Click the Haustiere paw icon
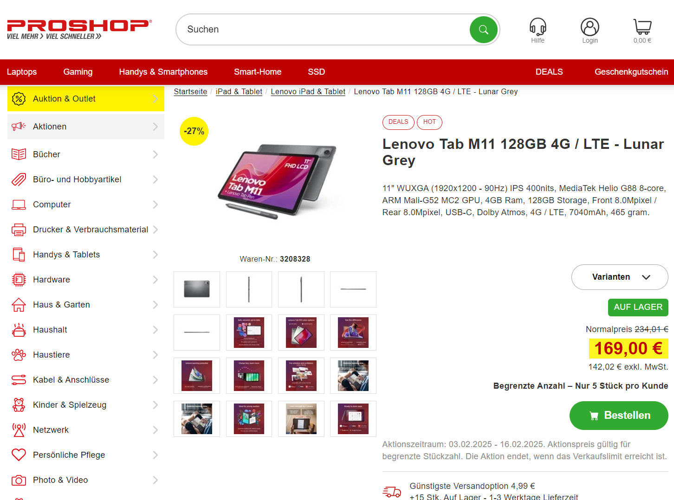The width and height of the screenshot is (674, 500). pos(19,355)
